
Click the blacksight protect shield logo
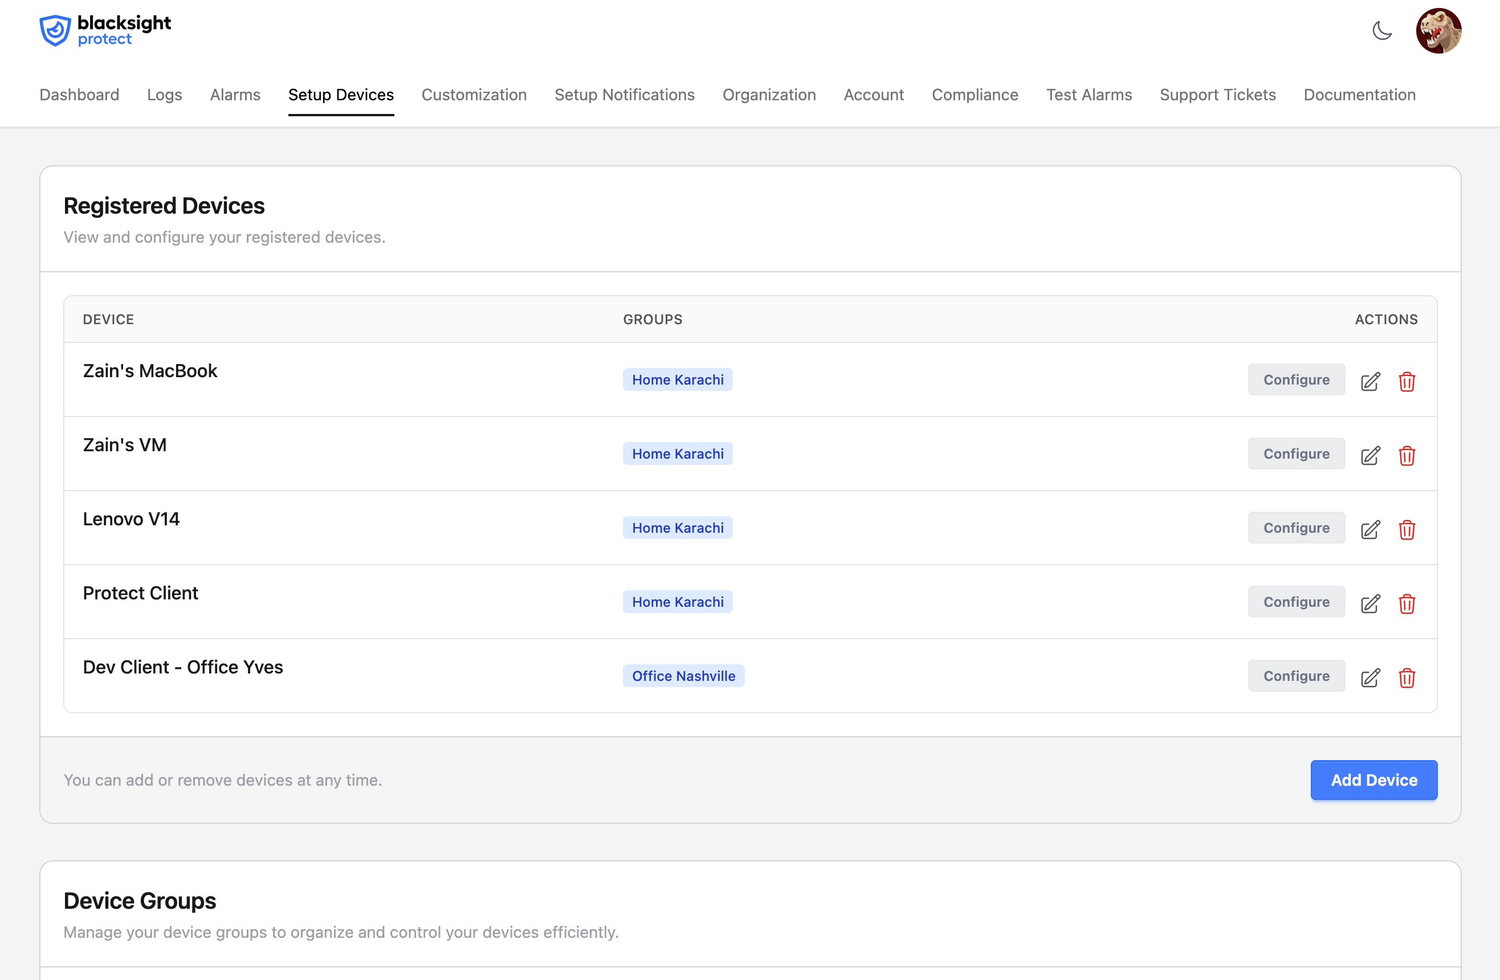coord(54,30)
